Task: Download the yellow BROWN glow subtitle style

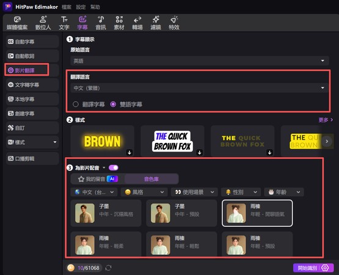Action: pos(129,153)
